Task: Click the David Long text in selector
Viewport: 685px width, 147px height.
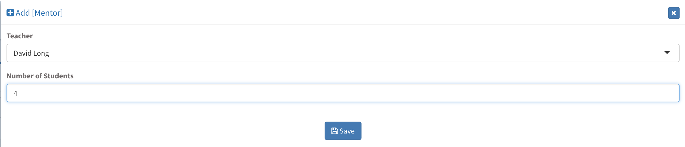Action: (x=31, y=53)
